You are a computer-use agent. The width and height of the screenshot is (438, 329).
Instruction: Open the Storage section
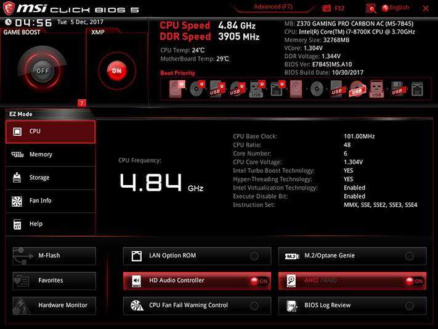click(x=51, y=178)
